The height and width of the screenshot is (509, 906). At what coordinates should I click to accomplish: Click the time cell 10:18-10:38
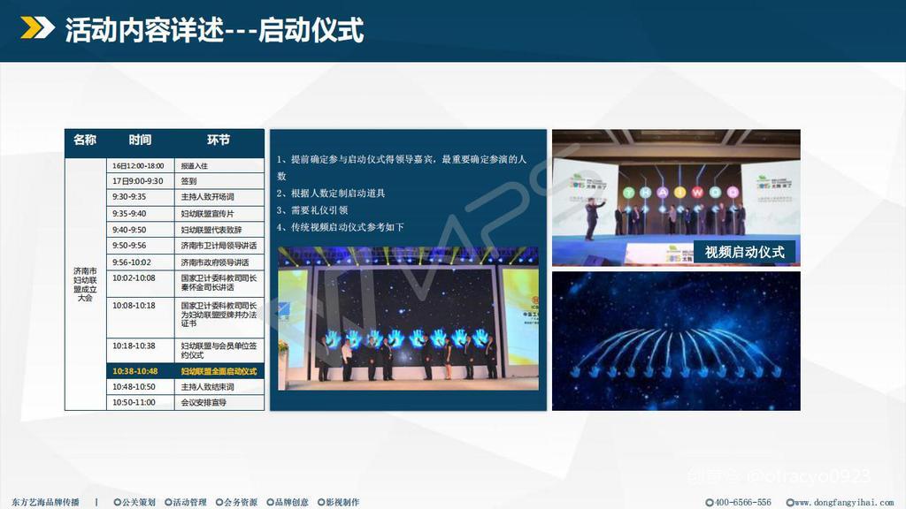[141, 351]
